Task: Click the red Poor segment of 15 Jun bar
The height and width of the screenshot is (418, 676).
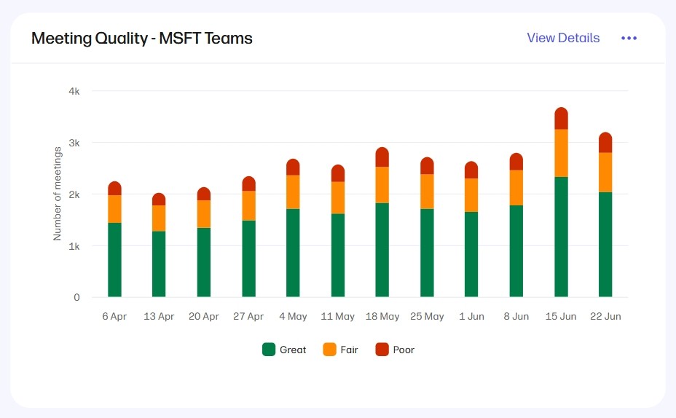Action: pos(561,119)
